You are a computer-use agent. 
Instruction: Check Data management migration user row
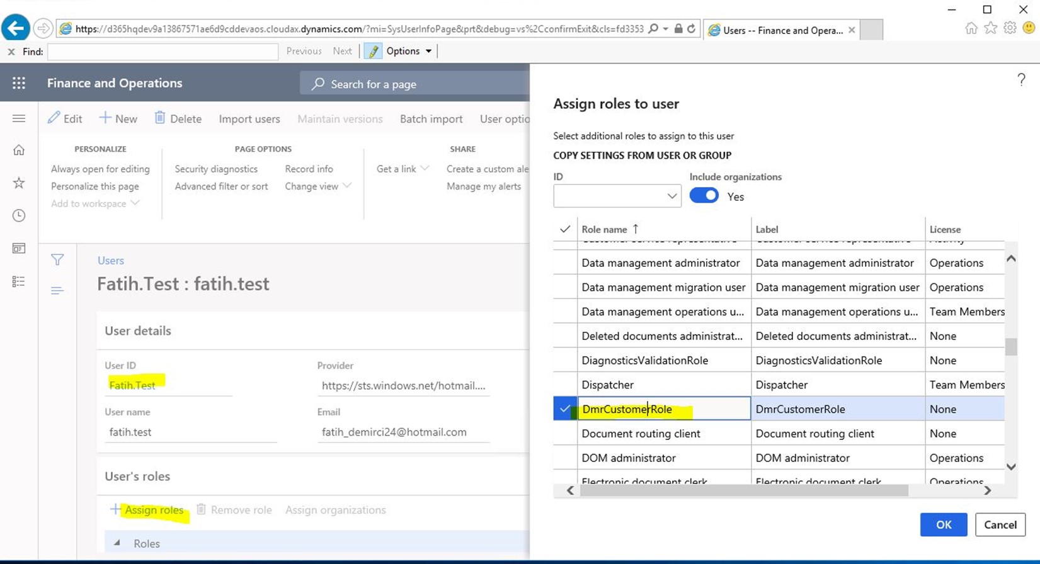[x=565, y=287]
